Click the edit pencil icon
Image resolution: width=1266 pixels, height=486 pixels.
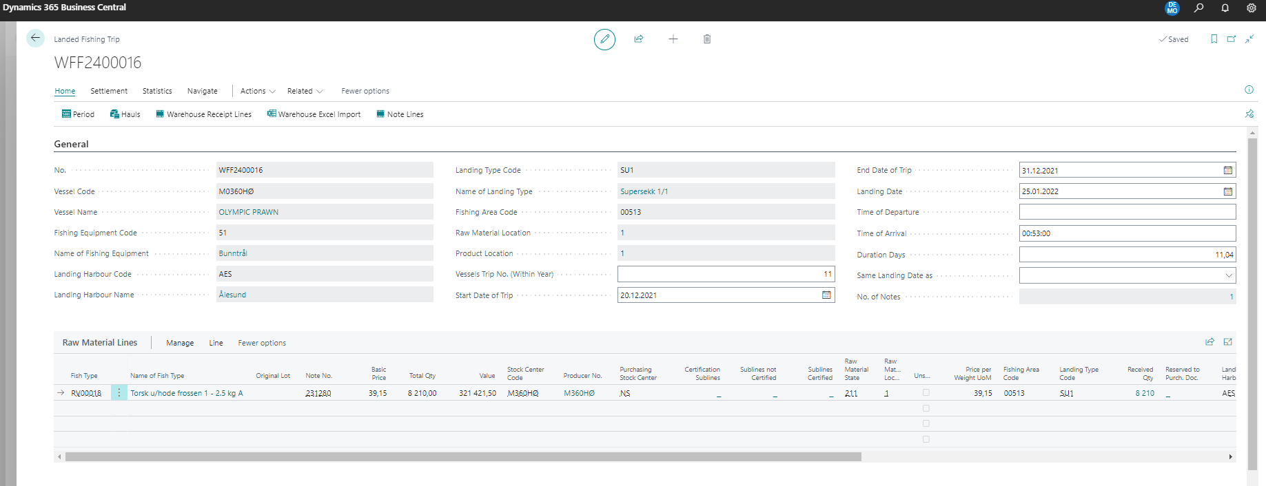(x=604, y=39)
